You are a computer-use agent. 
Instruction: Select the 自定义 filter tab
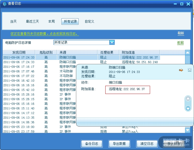click(x=90, y=22)
